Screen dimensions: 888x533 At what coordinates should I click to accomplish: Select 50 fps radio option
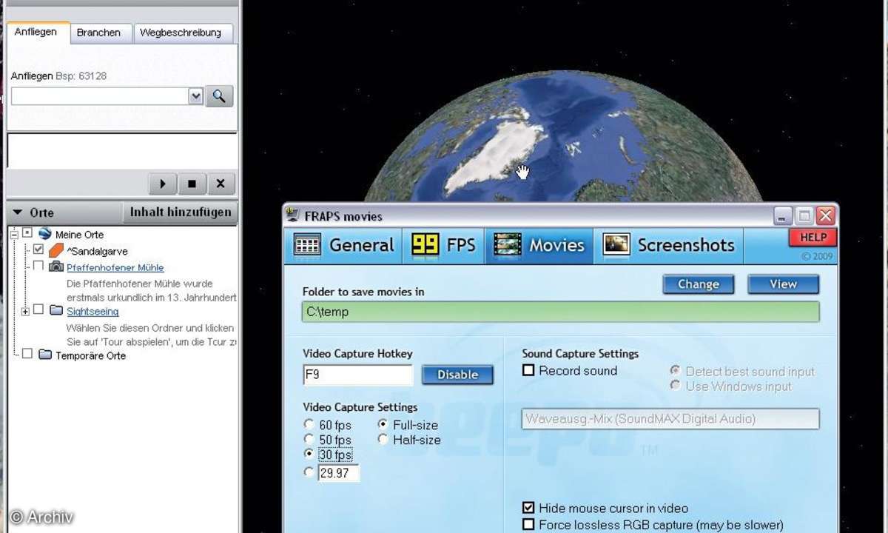tap(309, 440)
